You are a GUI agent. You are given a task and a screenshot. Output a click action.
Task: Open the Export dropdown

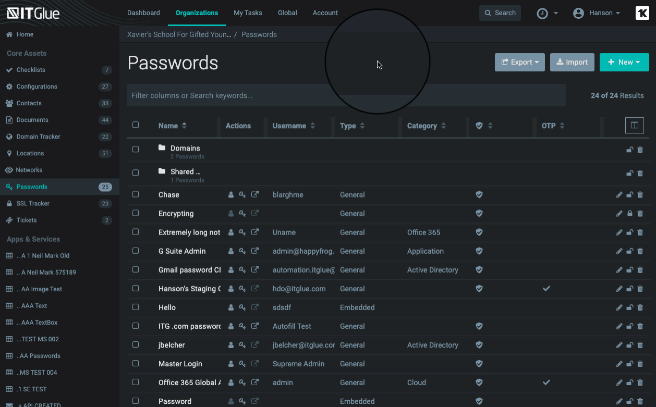520,62
